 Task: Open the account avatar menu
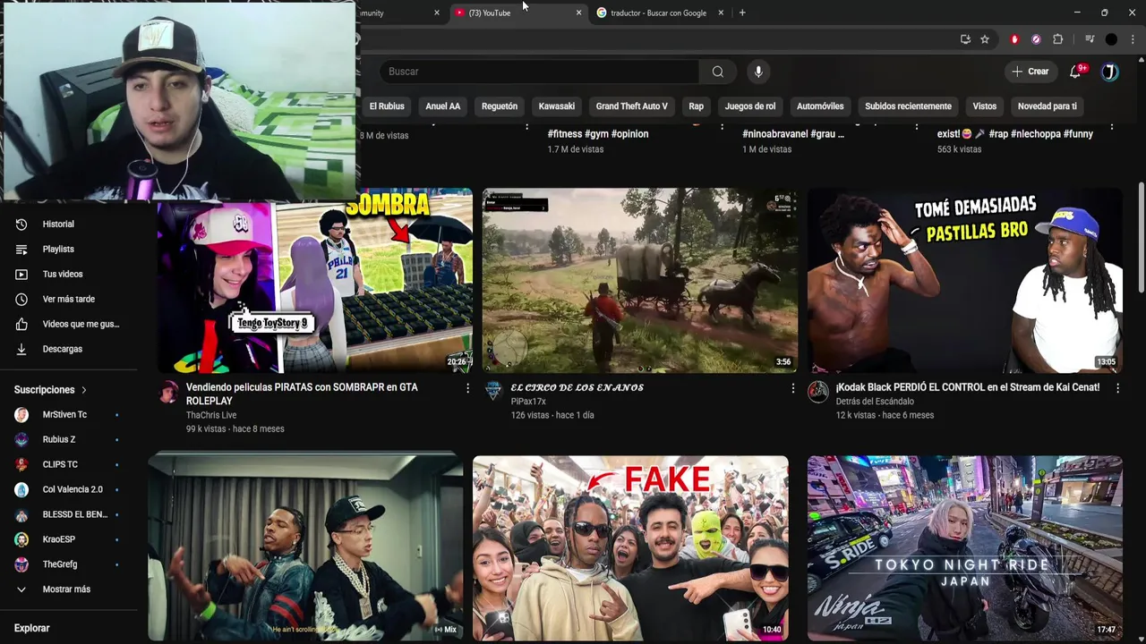click(1109, 72)
